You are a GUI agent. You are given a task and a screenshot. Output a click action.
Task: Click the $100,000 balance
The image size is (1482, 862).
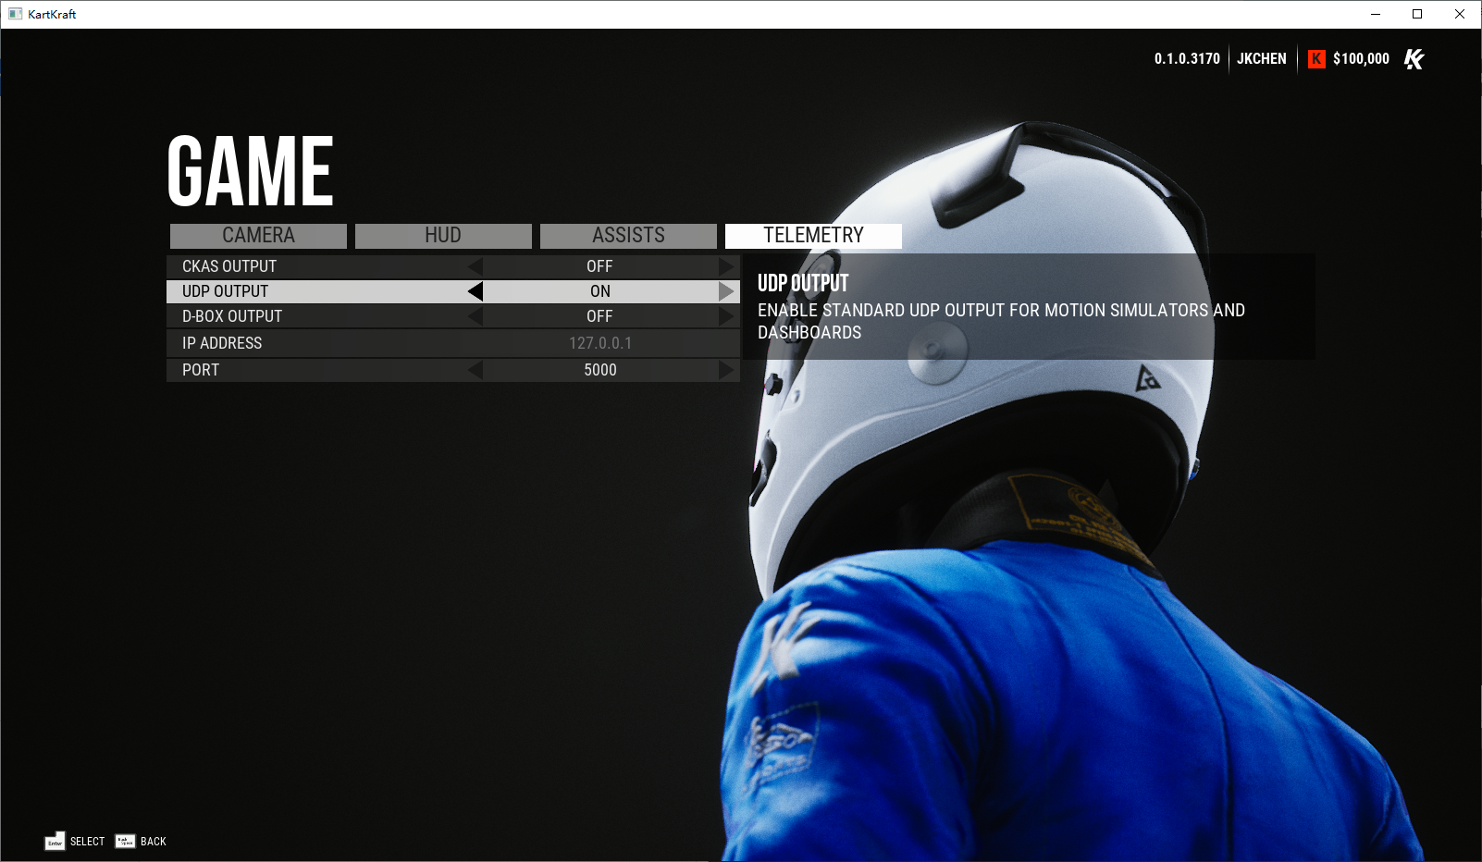[x=1361, y=58]
